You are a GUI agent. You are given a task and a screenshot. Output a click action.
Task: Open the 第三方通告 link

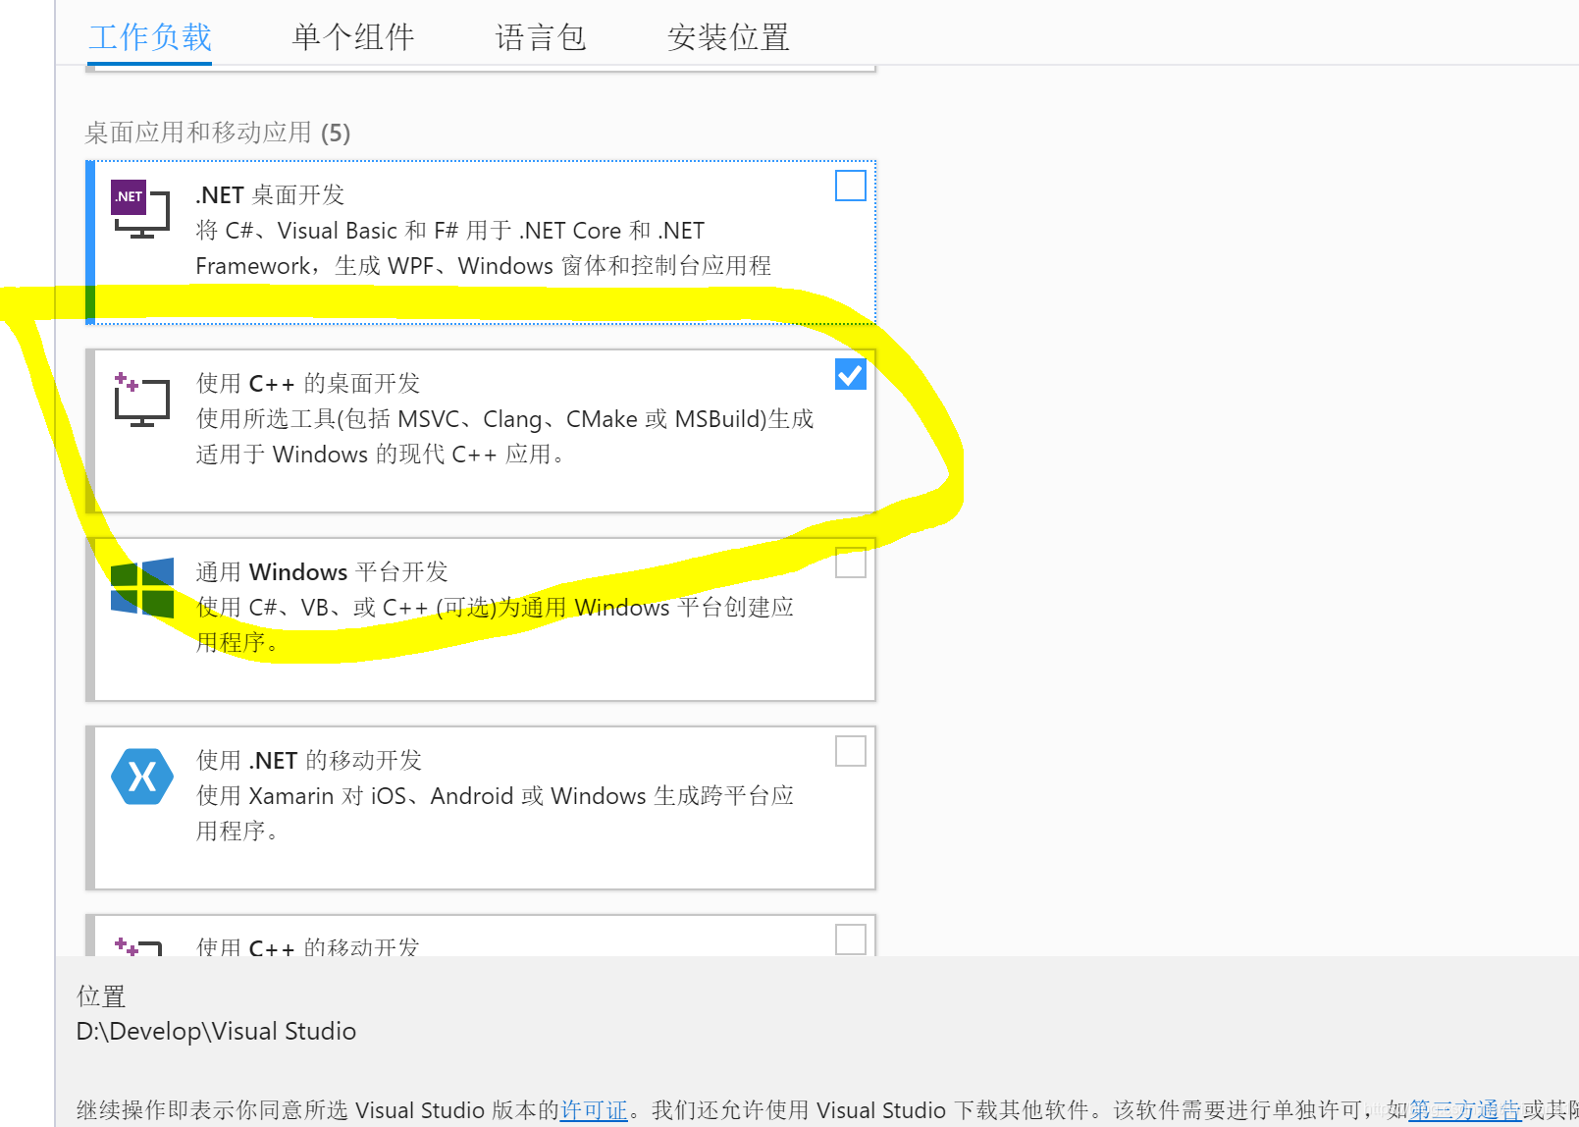[1465, 1110]
